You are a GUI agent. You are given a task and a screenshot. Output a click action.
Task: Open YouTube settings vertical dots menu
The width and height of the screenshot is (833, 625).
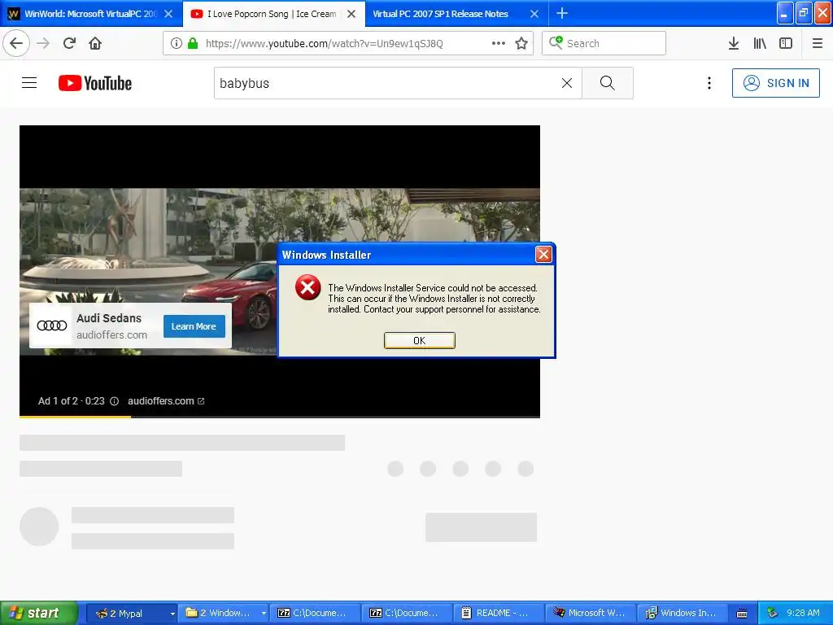point(709,83)
